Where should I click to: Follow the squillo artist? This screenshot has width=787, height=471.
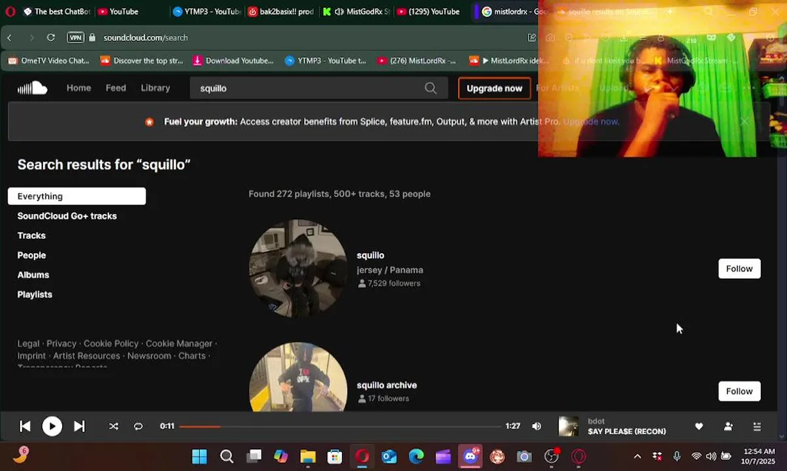[739, 269]
